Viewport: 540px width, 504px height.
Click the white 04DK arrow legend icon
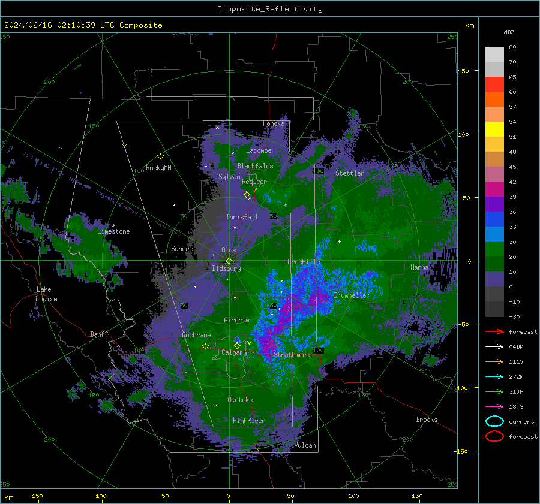click(x=494, y=347)
